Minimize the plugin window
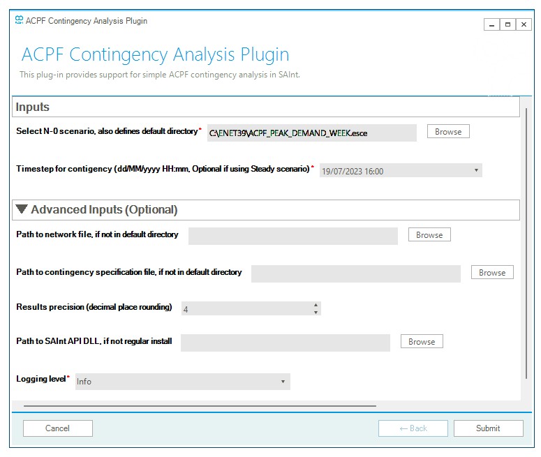Screen dimensions: 541x457 click(491, 25)
